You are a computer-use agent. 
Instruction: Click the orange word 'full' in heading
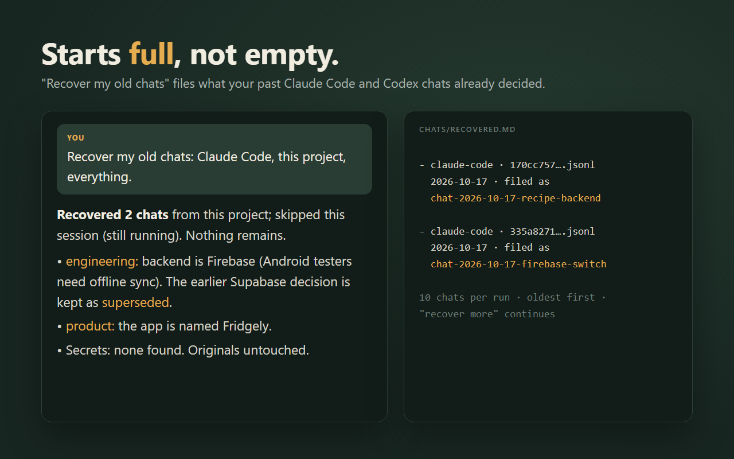(151, 55)
